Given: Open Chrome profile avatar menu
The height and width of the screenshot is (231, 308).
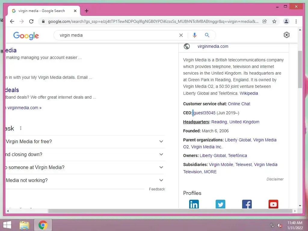Looking at the screenshot, I should (x=286, y=21).
